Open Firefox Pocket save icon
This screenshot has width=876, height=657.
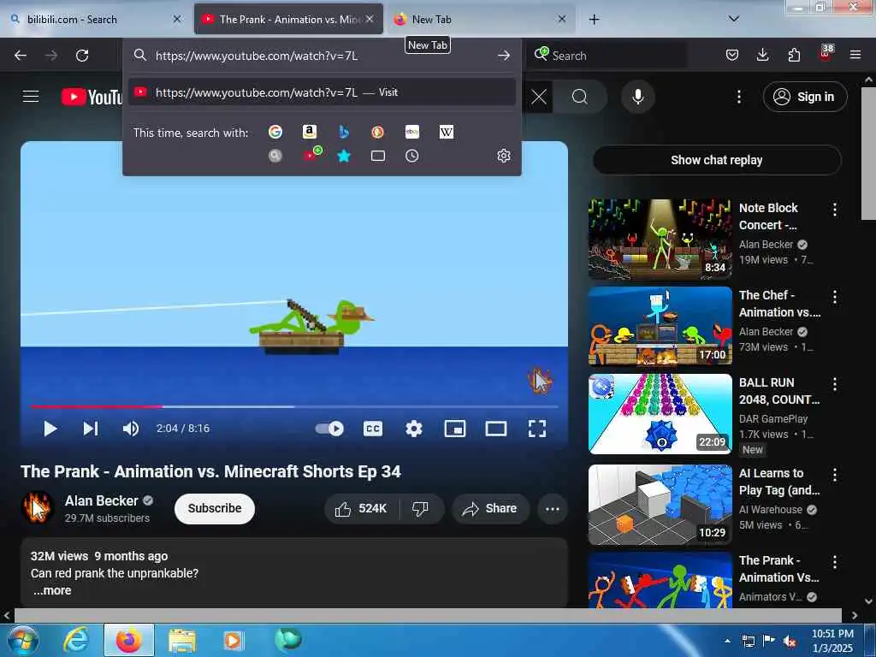point(732,55)
